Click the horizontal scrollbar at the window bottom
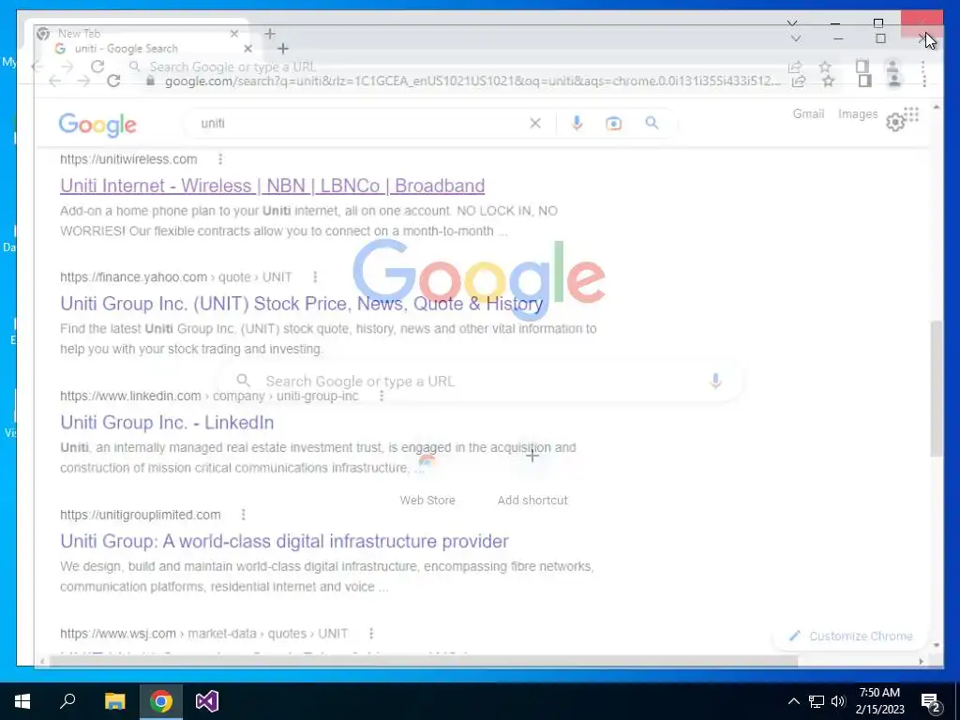 click(423, 661)
